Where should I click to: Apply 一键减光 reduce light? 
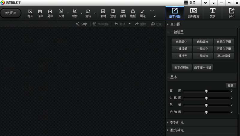[203, 56]
